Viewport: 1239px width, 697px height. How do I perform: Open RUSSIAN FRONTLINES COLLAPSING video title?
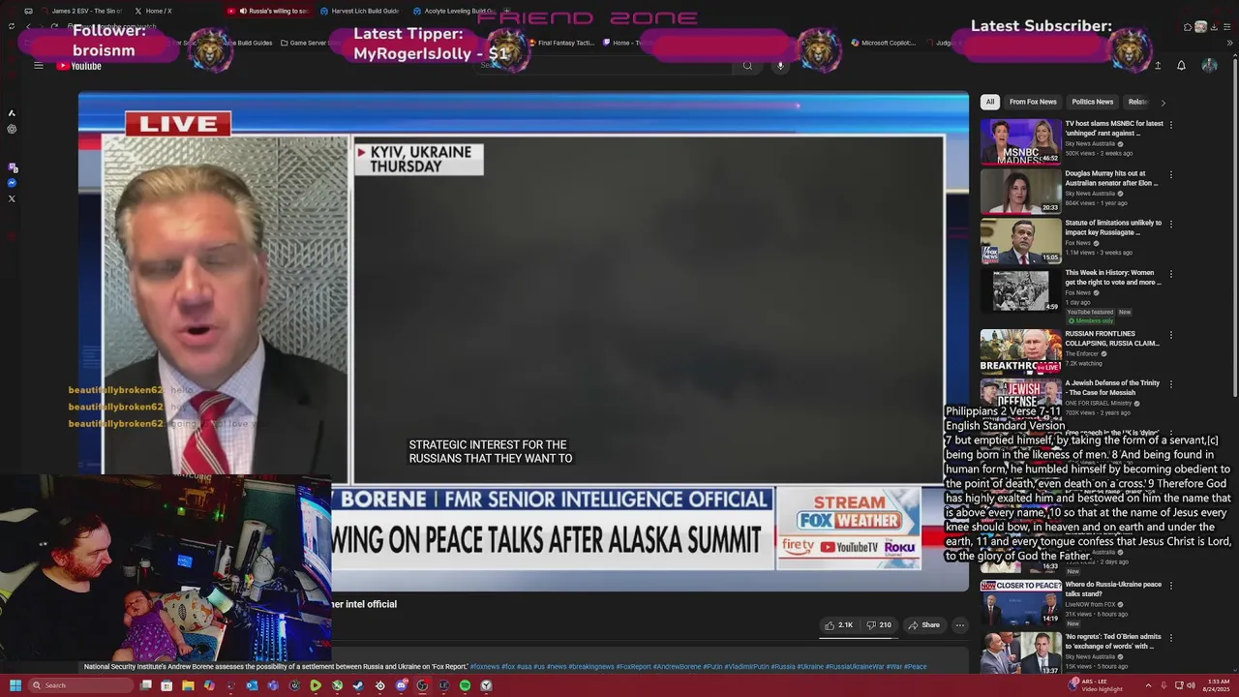[1112, 339]
